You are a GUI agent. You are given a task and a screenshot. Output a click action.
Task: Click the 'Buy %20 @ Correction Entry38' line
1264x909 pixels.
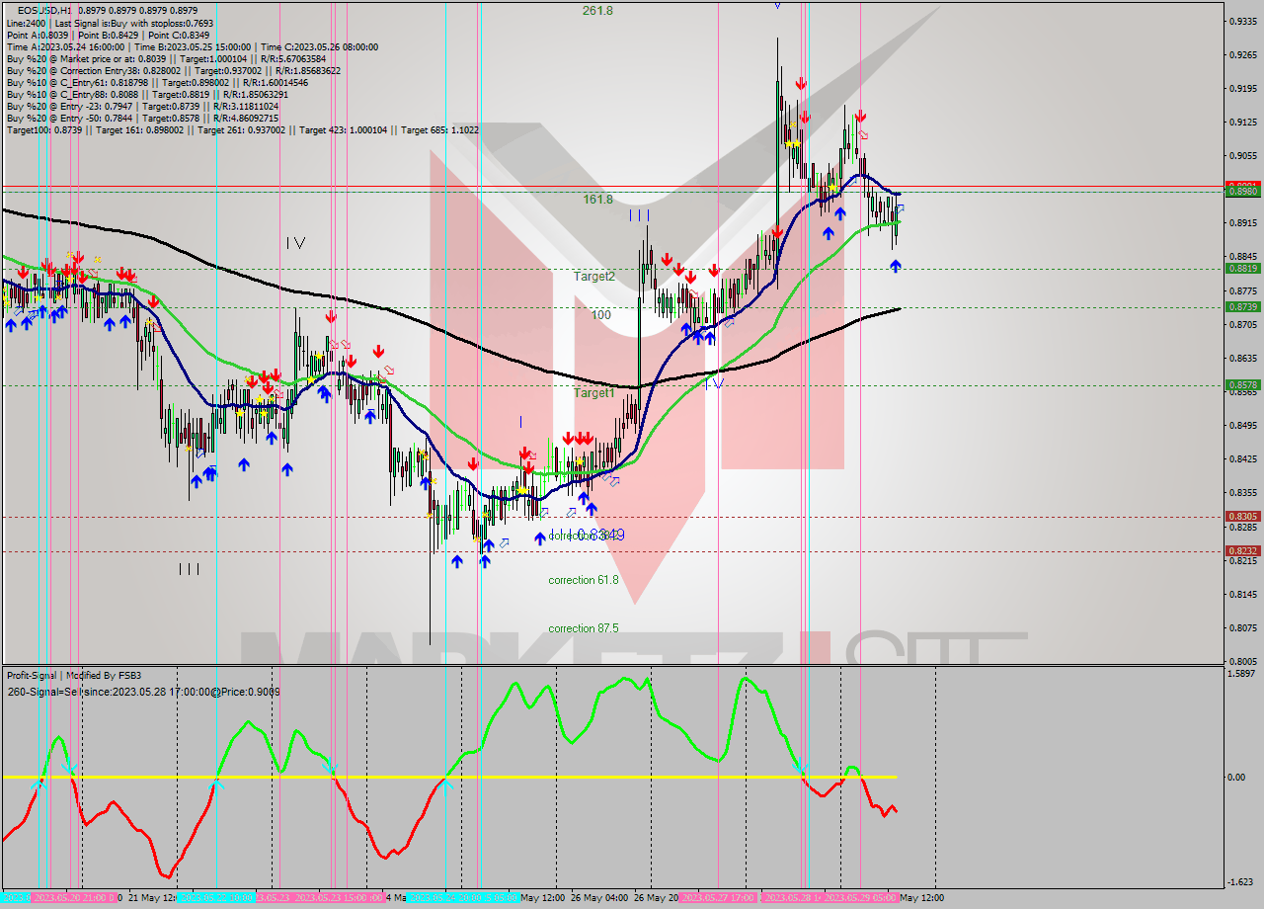[173, 70]
